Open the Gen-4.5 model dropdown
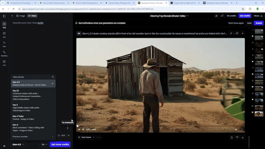265x149 pixels. click(x=19, y=144)
